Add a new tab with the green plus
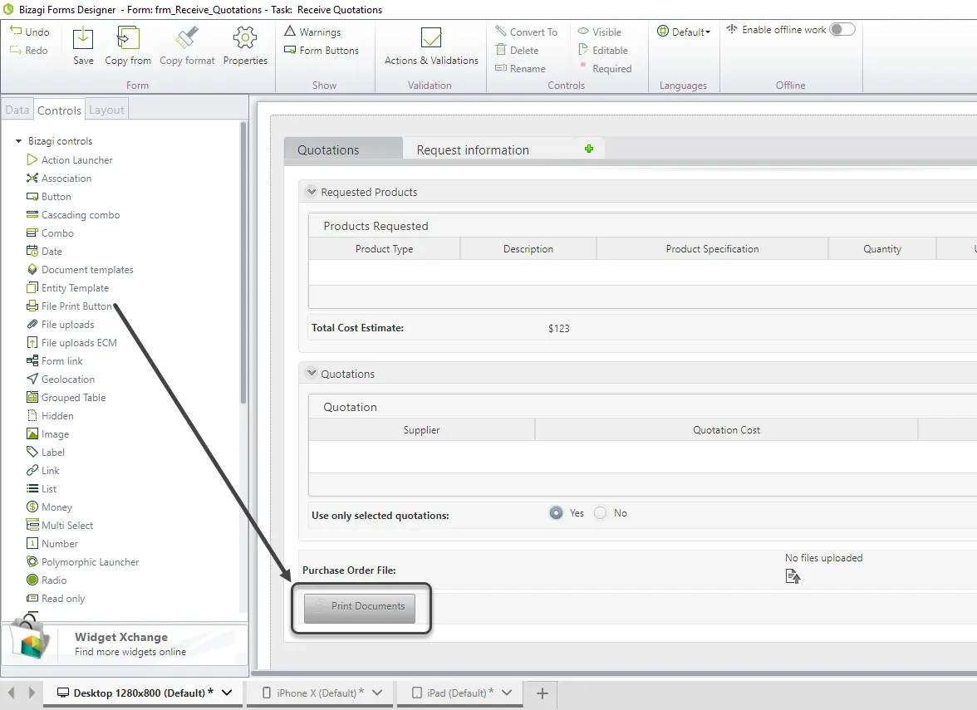 (589, 149)
